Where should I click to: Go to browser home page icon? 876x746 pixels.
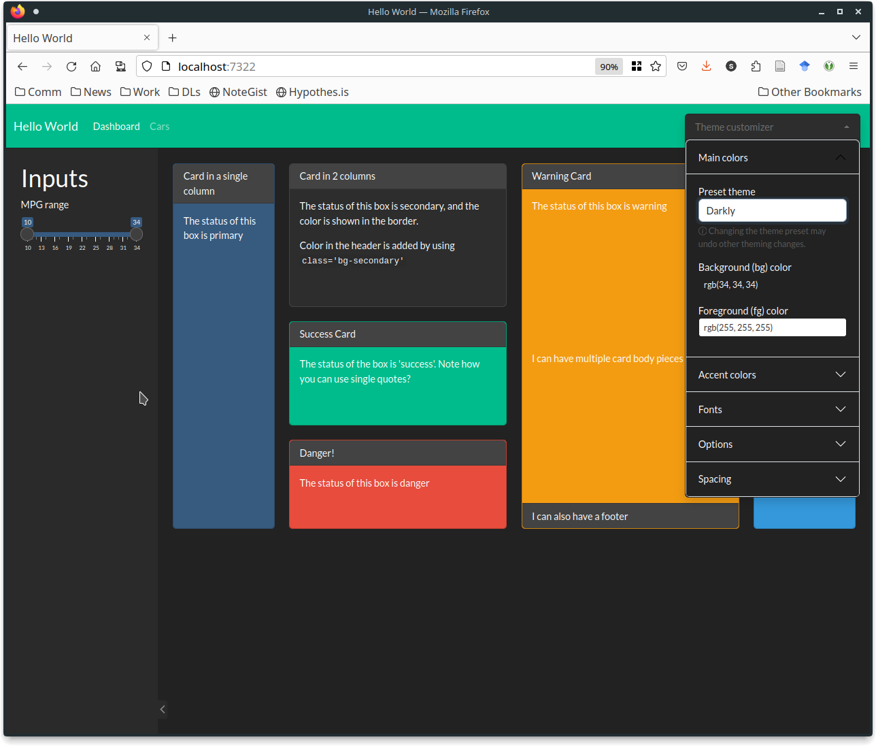pyautogui.click(x=96, y=66)
